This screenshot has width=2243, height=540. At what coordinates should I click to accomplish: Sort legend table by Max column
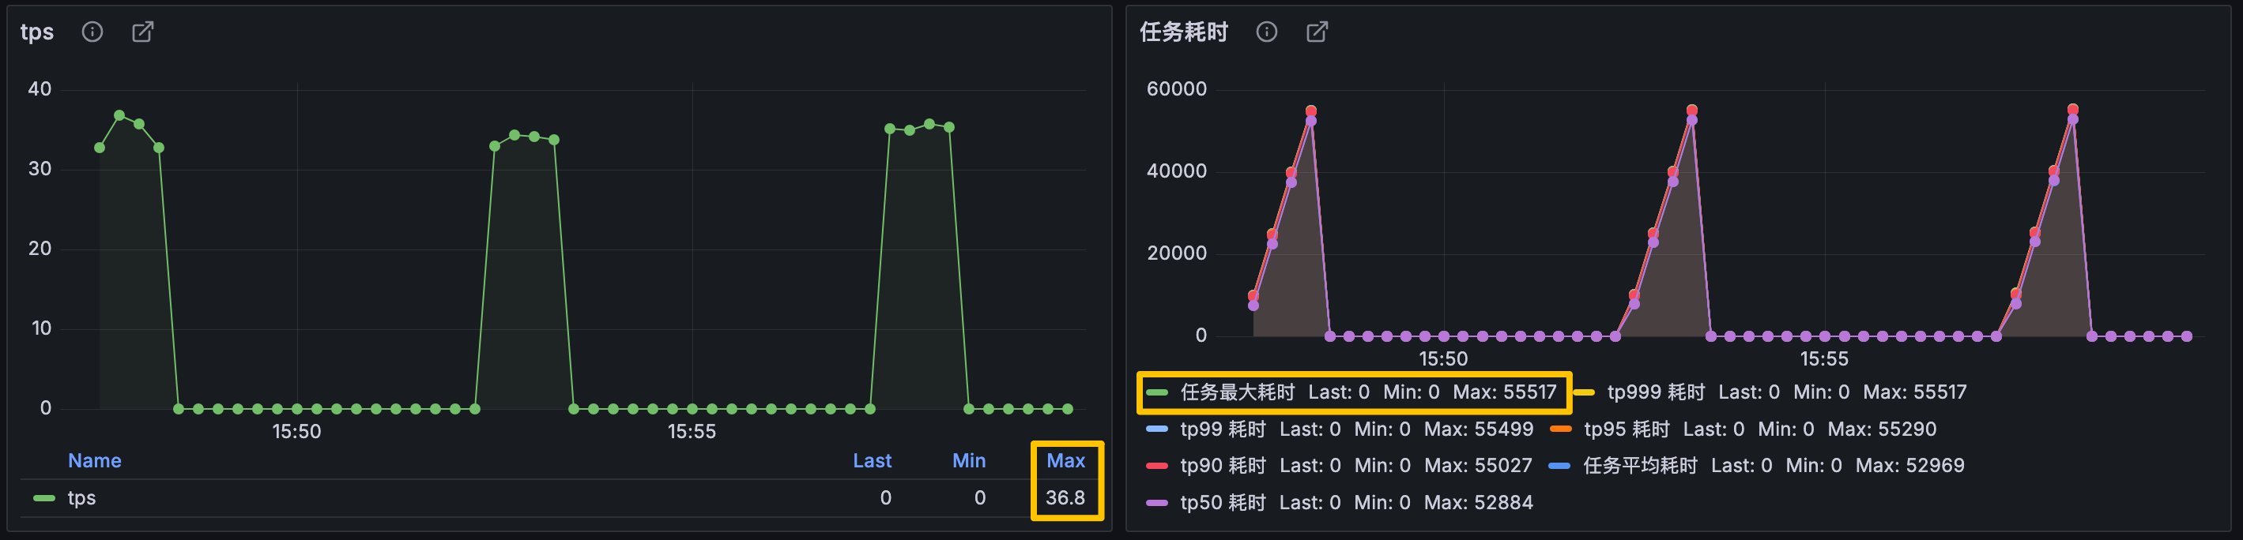click(1065, 461)
